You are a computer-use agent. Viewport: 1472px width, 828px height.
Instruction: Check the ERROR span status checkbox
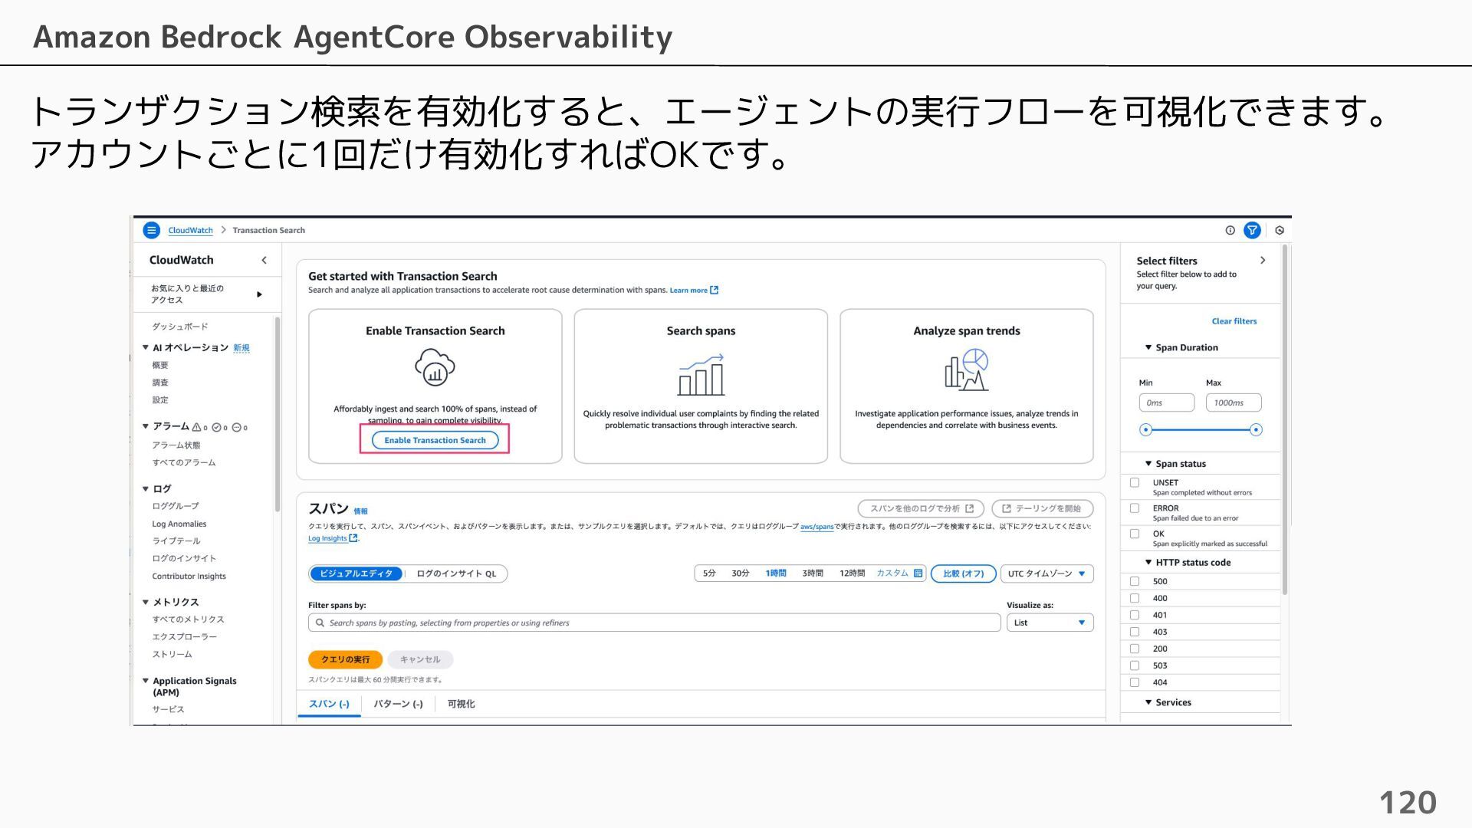(1135, 508)
